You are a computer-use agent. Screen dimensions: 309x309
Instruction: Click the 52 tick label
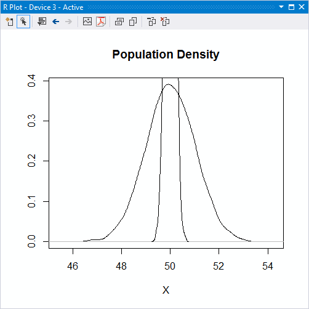[x=219, y=266]
